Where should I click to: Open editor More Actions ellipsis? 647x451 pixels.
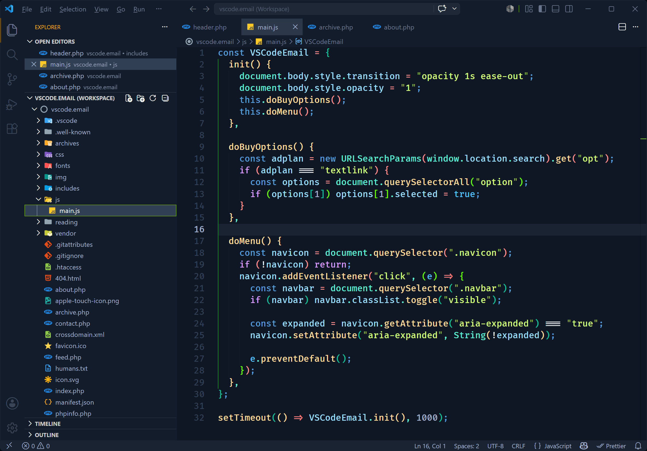(636, 27)
